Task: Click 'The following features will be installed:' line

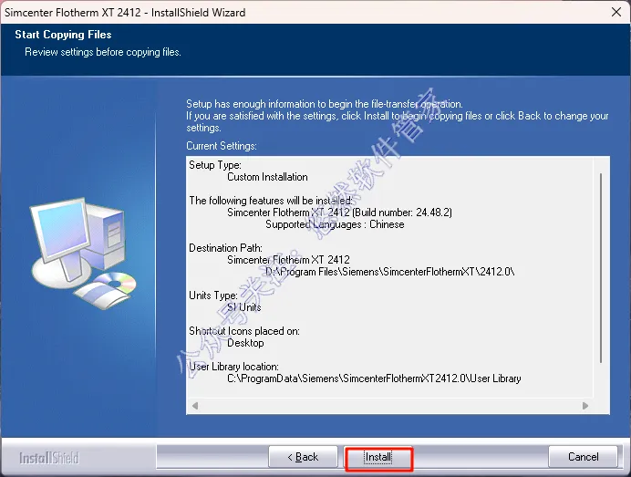Action: point(271,201)
